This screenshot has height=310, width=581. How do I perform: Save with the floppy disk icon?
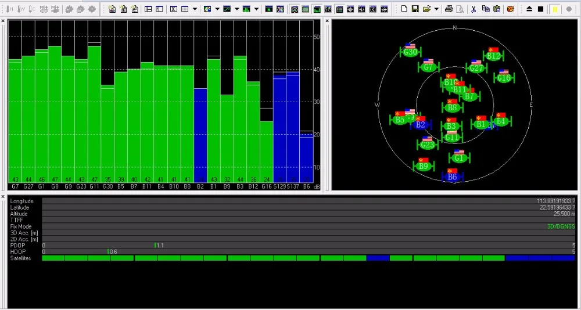(x=415, y=9)
